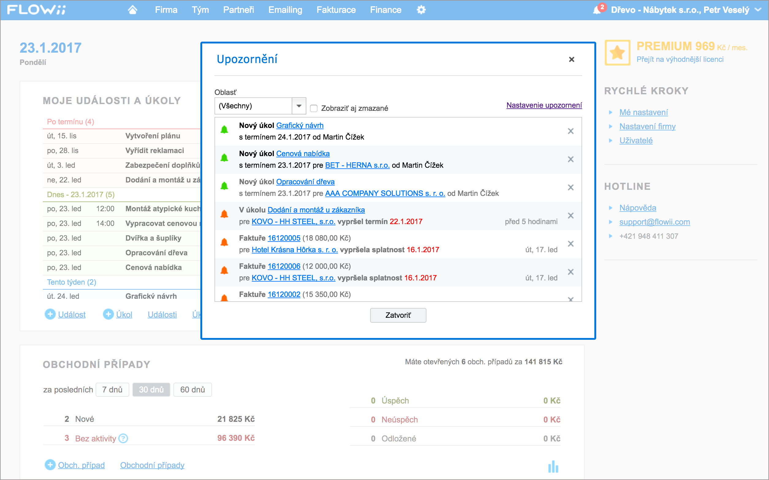Screen dimensions: 769x480
Task: Open Uživatelé quick step
Action: [x=636, y=140]
